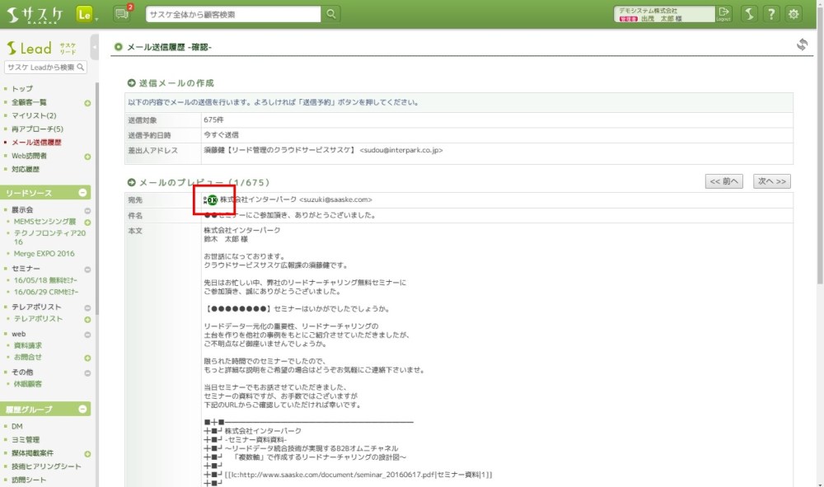Image resolution: width=824 pixels, height=487 pixels.
Task: Click plus icon next to 全顧客一覧
Action: pos(87,103)
